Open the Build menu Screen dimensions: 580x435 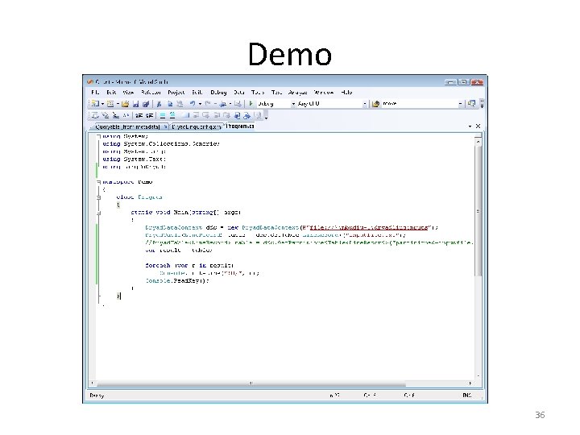click(197, 93)
